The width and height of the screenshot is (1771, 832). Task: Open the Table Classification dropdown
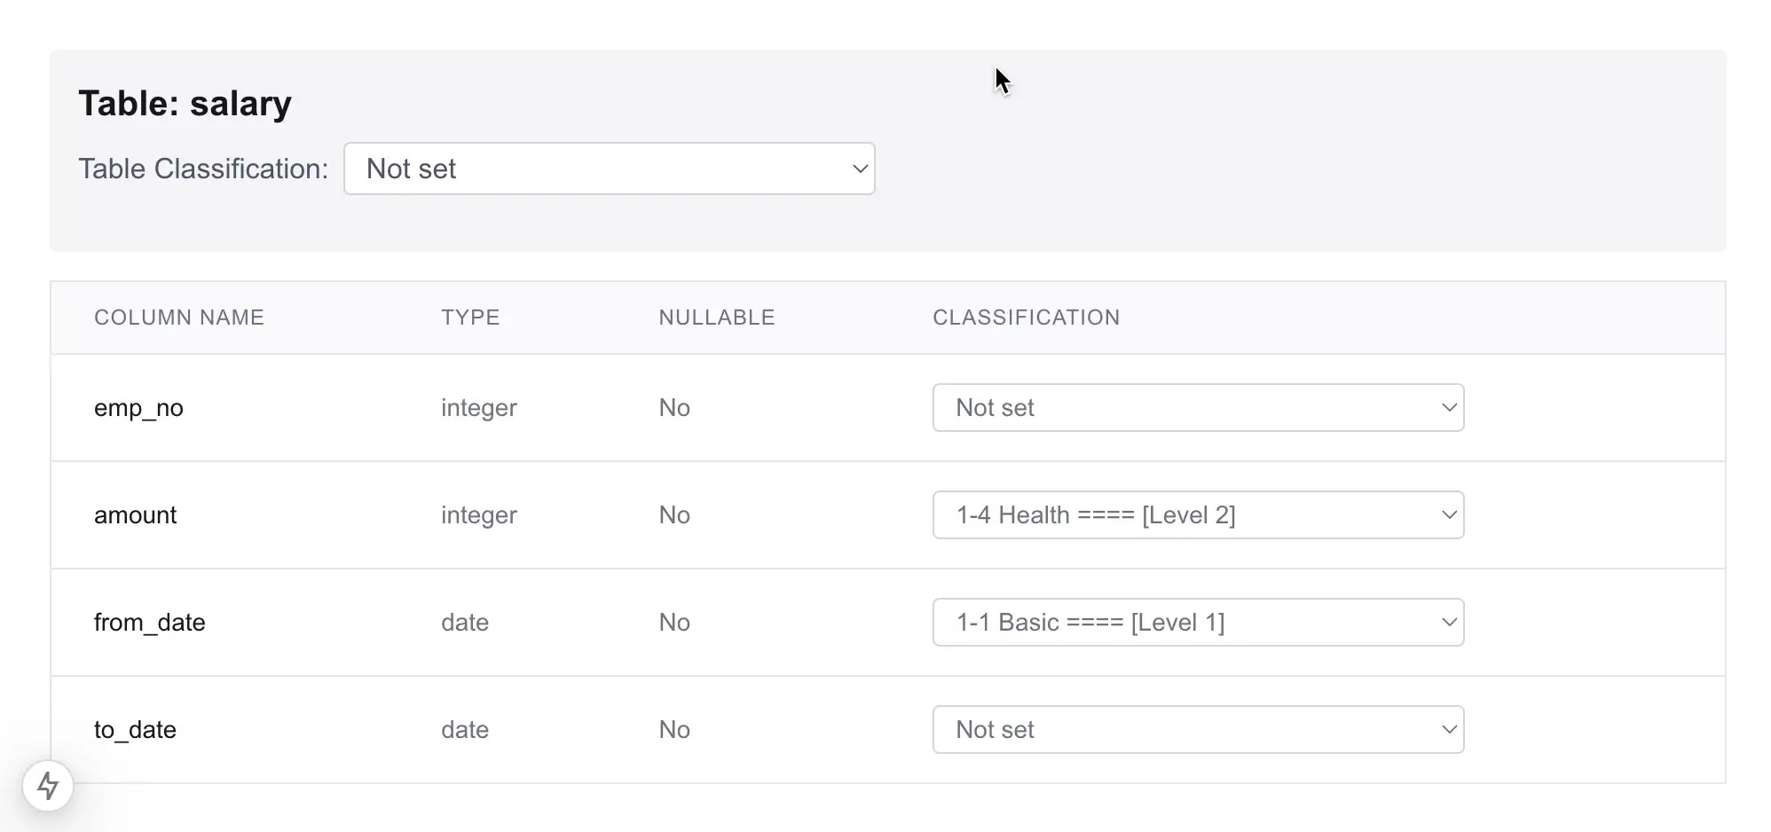(609, 169)
